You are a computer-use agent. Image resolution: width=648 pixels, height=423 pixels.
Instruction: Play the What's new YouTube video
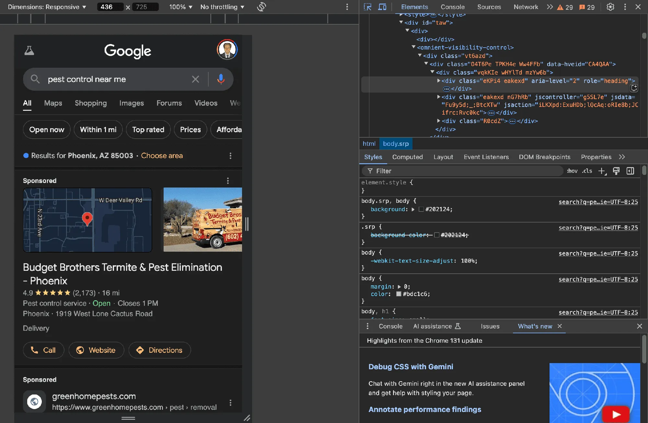click(616, 414)
